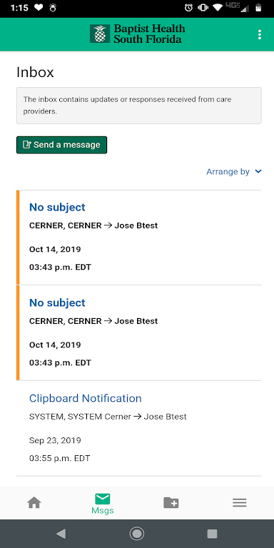Viewport: 274px width, 548px height.
Task: Tap the battery icon in status bar
Action: pyautogui.click(x=258, y=8)
